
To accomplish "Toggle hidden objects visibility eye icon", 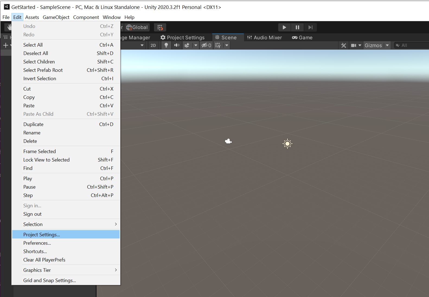I will [x=206, y=45].
